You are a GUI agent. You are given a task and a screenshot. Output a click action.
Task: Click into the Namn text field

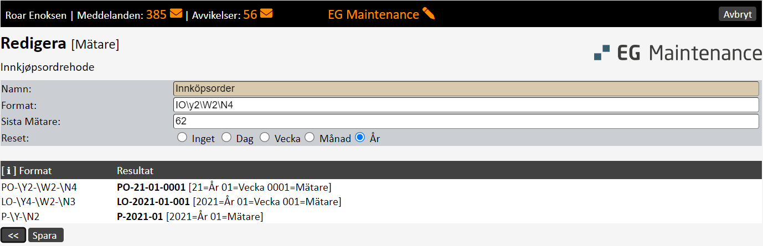click(466, 88)
